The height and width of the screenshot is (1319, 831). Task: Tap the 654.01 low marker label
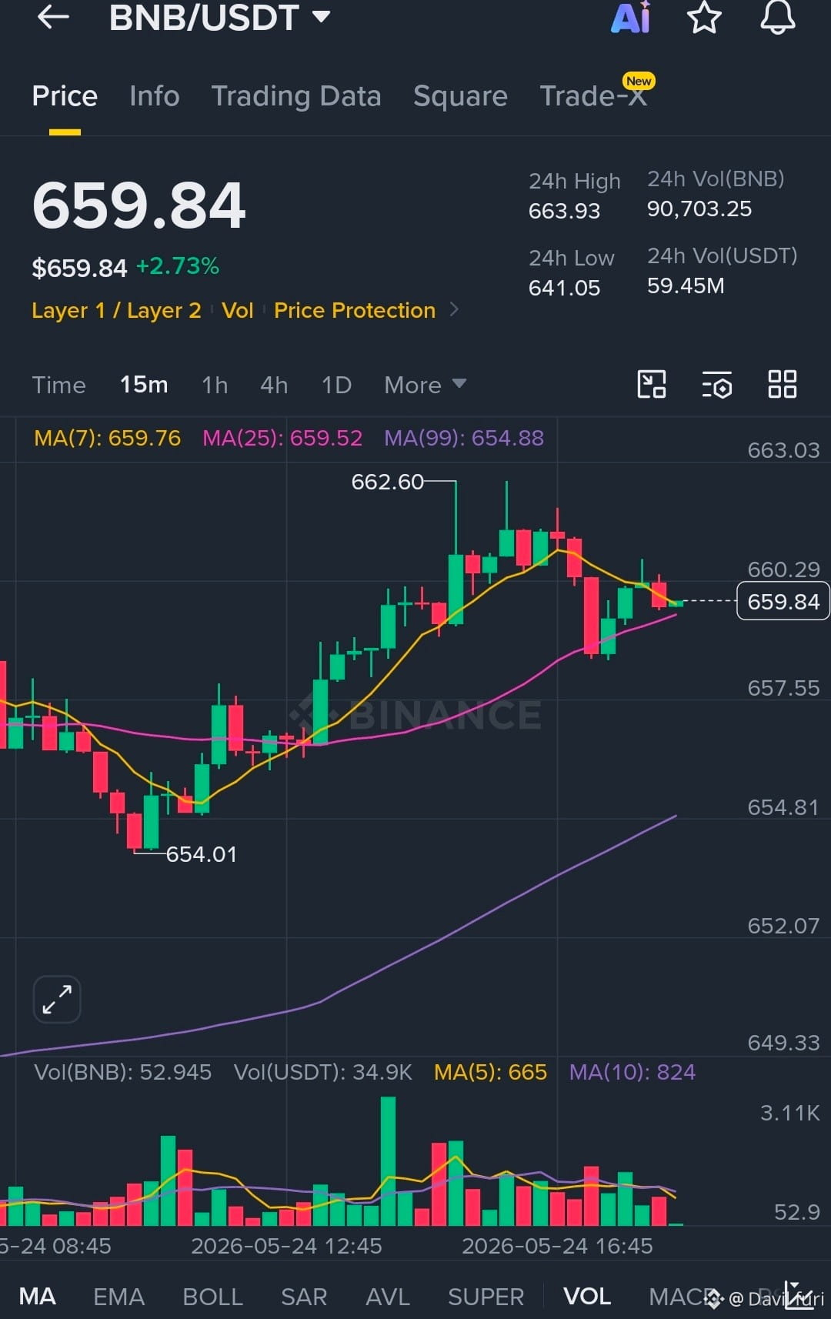tap(202, 854)
